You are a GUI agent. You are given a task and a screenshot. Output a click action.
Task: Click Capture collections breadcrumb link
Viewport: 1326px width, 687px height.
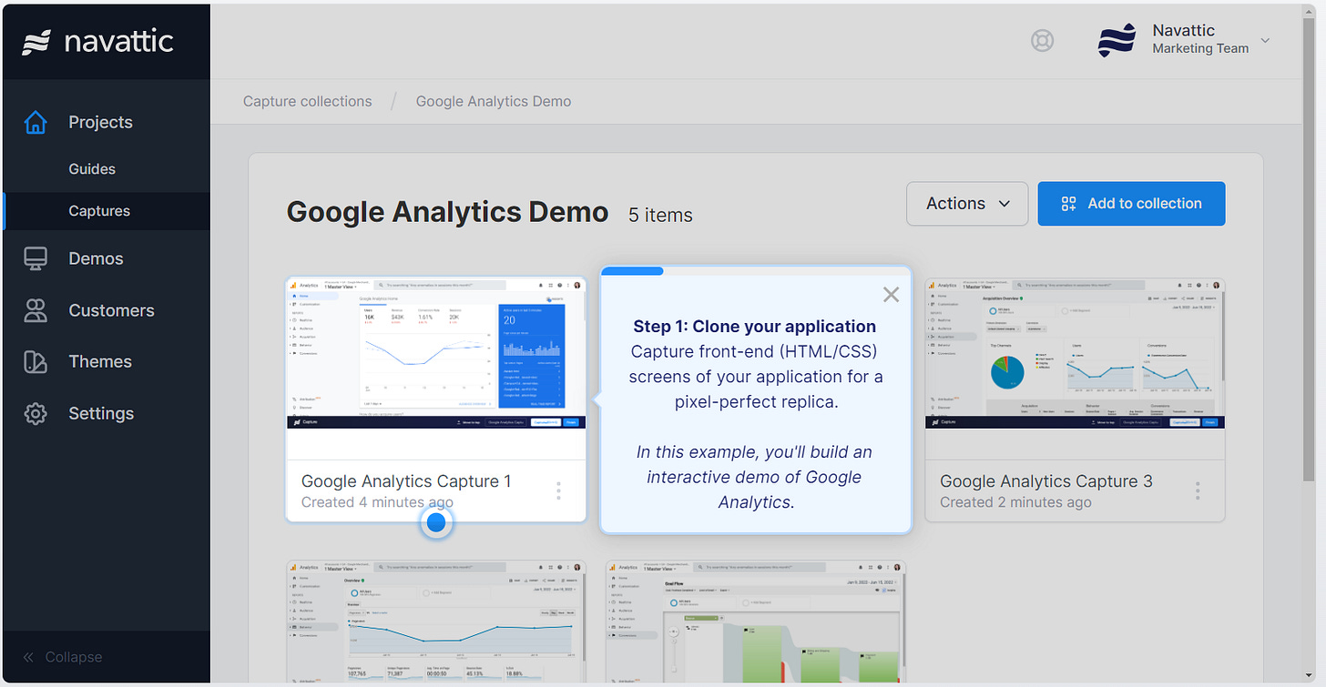(x=308, y=101)
